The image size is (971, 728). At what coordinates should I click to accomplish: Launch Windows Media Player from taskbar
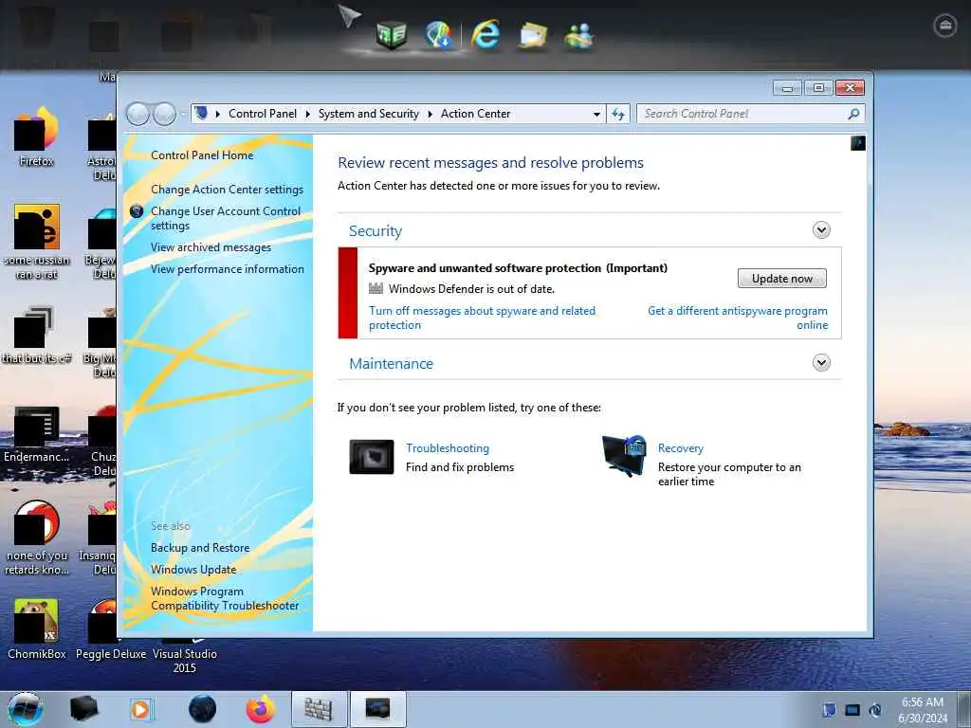[140, 709]
